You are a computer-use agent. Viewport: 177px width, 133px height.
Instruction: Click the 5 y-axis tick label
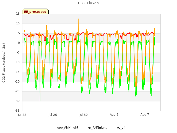point(19,33)
